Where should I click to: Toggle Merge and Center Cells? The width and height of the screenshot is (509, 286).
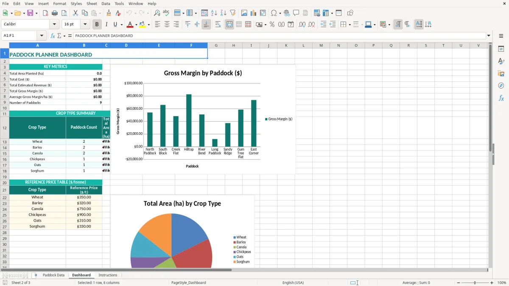[229, 25]
